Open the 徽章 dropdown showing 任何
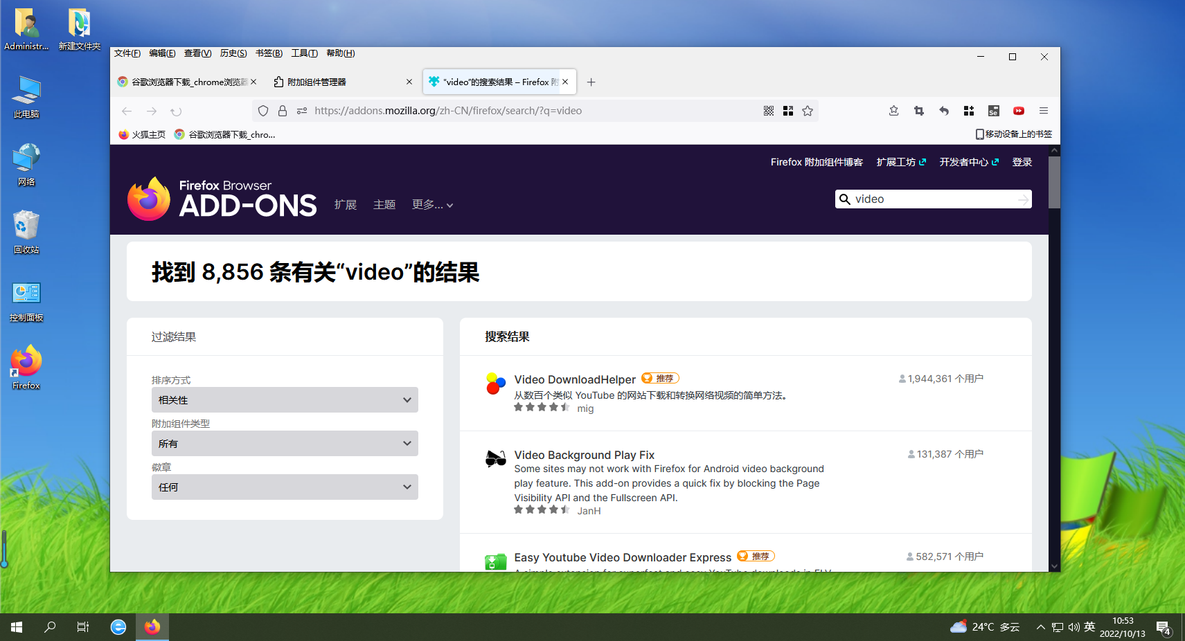Image resolution: width=1185 pixels, height=641 pixels. pyautogui.click(x=285, y=487)
